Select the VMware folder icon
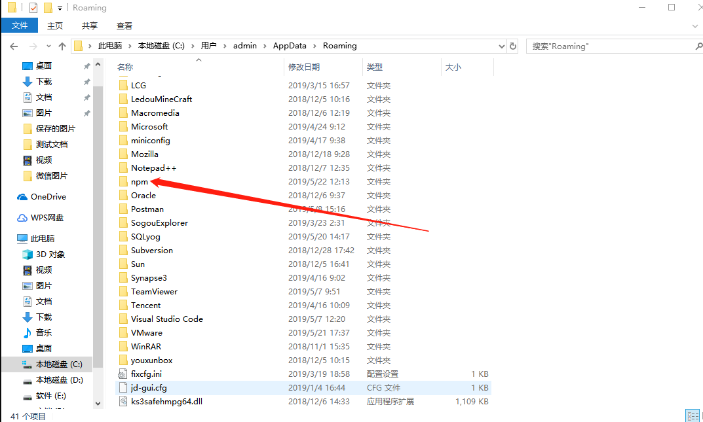The width and height of the screenshot is (703, 422). (x=123, y=332)
